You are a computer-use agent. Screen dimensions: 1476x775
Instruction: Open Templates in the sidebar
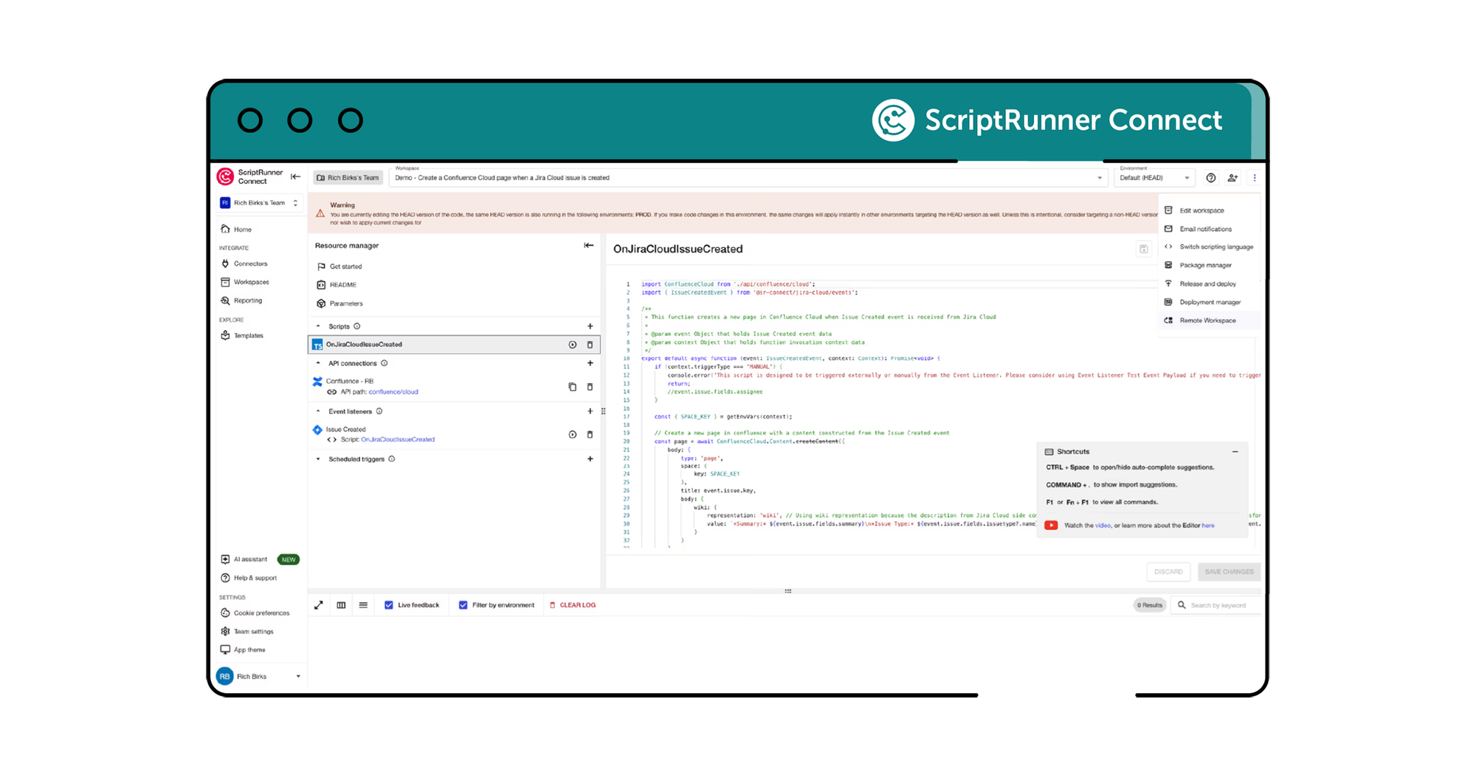click(x=248, y=335)
